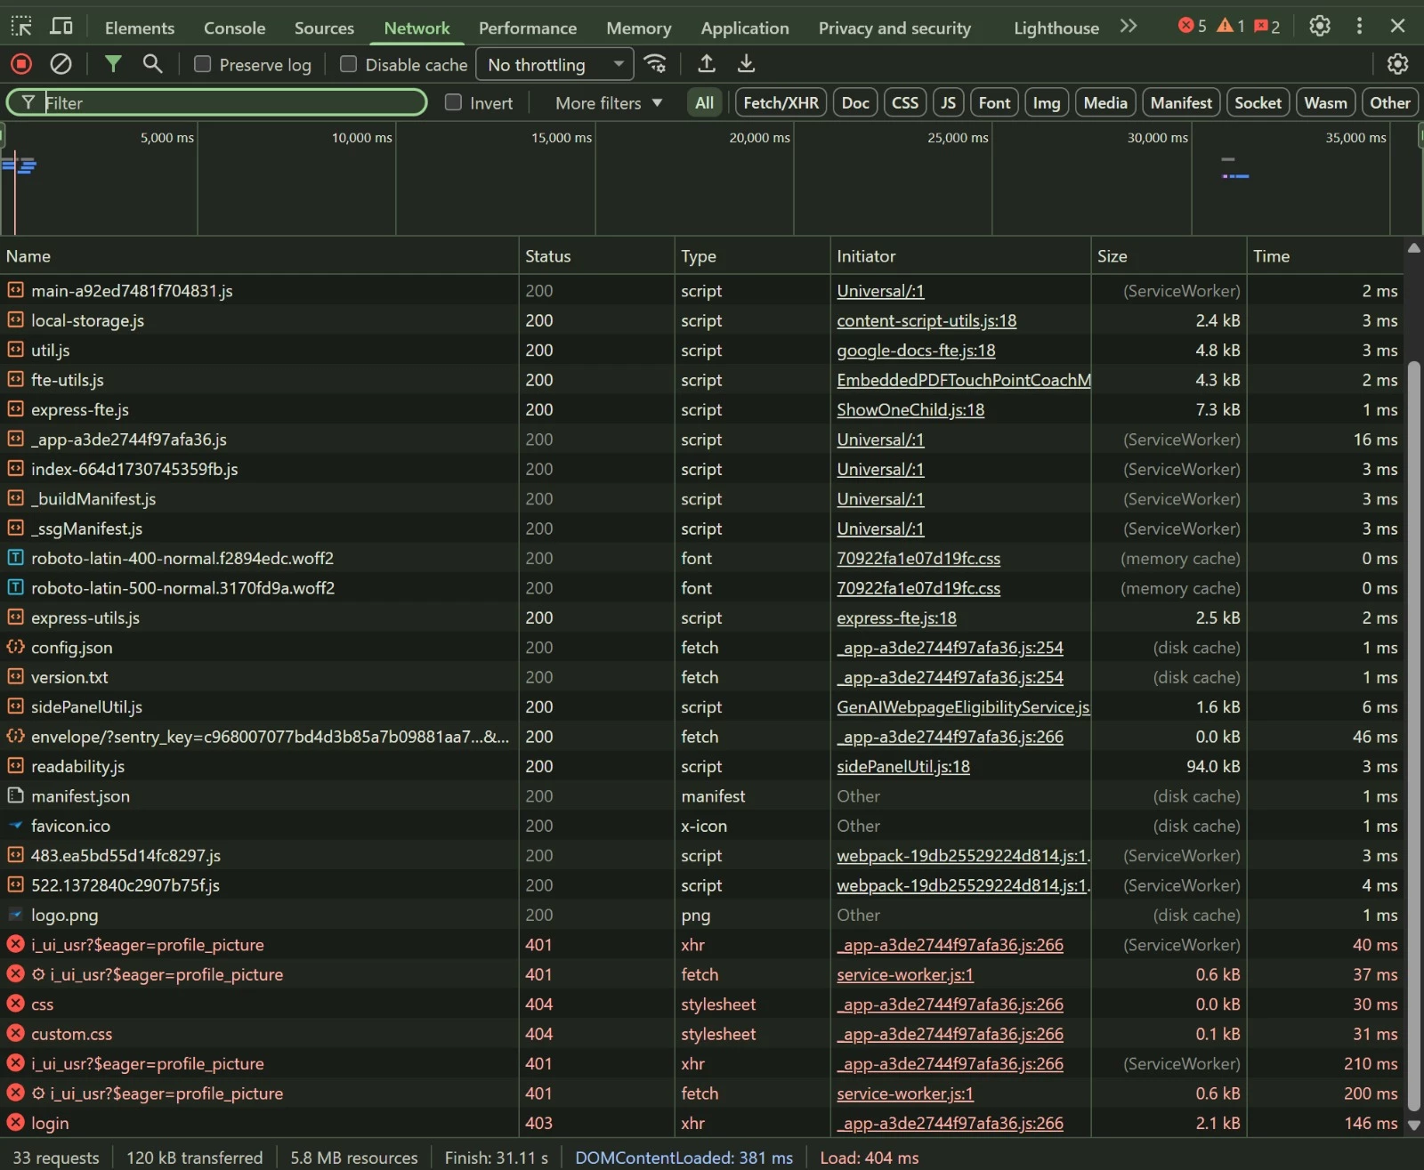Open the Application tab
The width and height of the screenshot is (1424, 1170).
[x=744, y=28]
